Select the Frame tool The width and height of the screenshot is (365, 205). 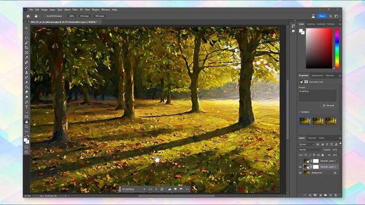[26, 53]
